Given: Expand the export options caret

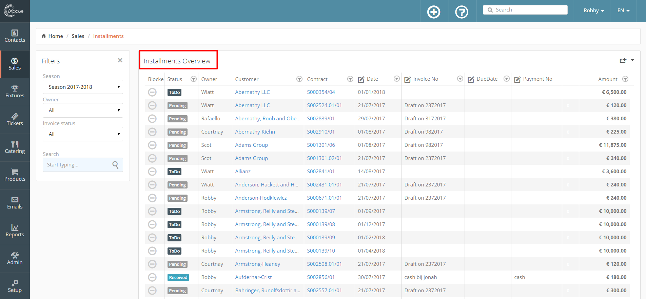Looking at the screenshot, I should pos(632,60).
